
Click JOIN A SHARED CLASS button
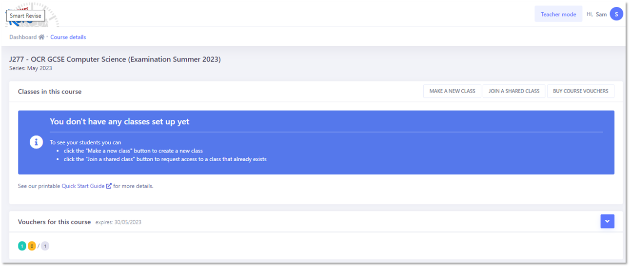[x=514, y=91]
